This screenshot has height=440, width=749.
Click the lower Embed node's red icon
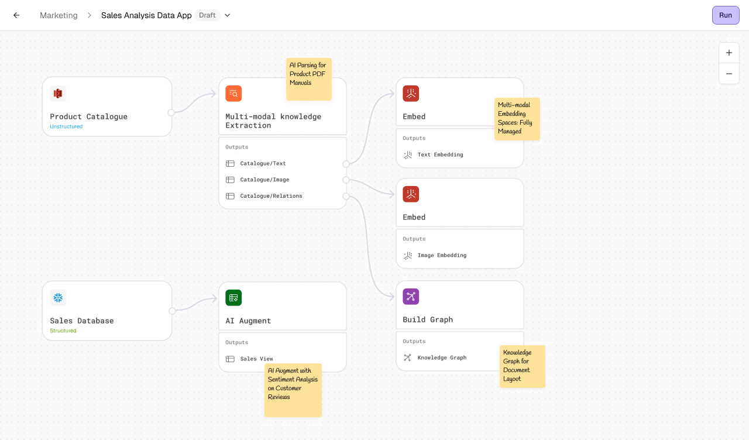coord(411,194)
